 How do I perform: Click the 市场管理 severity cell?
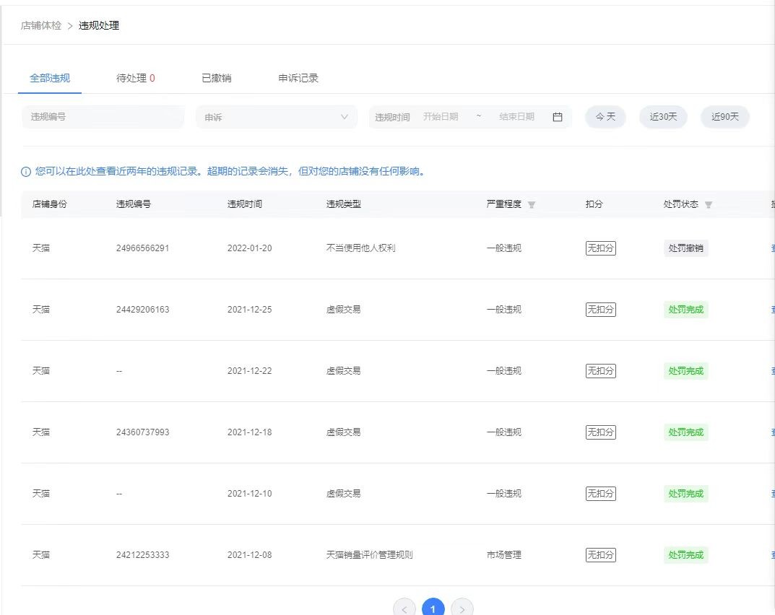click(504, 555)
